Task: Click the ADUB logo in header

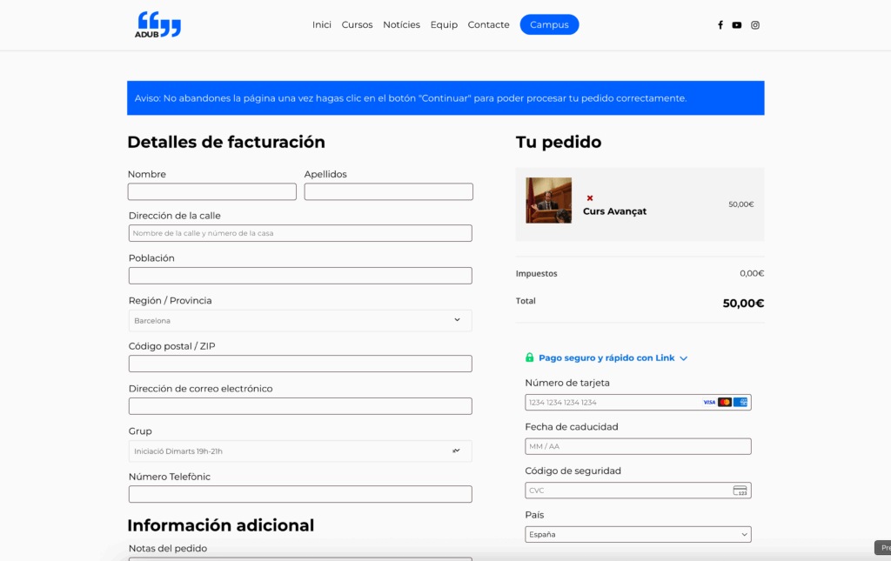Action: coord(157,24)
